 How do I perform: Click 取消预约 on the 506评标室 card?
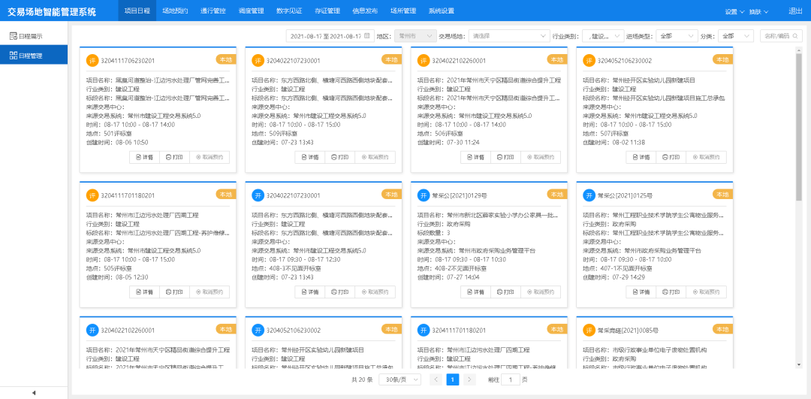coord(541,157)
